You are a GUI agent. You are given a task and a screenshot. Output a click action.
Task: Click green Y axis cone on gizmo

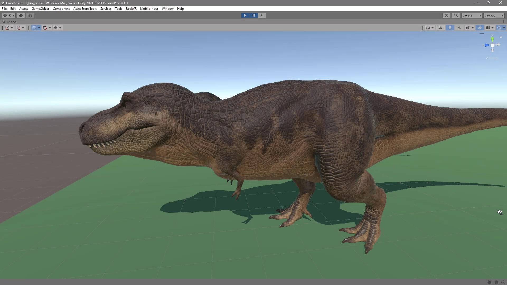pos(492,39)
